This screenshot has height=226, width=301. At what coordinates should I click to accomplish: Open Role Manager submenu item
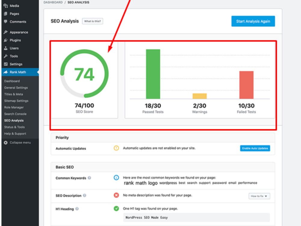pos(14,107)
